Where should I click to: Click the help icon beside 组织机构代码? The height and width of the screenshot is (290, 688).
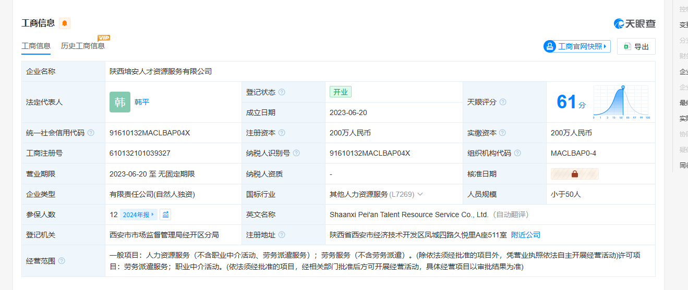tap(517, 153)
